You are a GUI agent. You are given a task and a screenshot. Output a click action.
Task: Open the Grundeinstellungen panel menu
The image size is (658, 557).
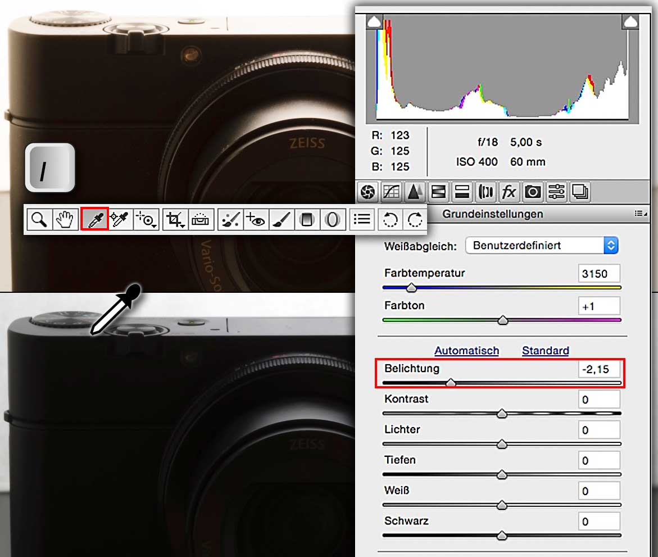(x=640, y=214)
